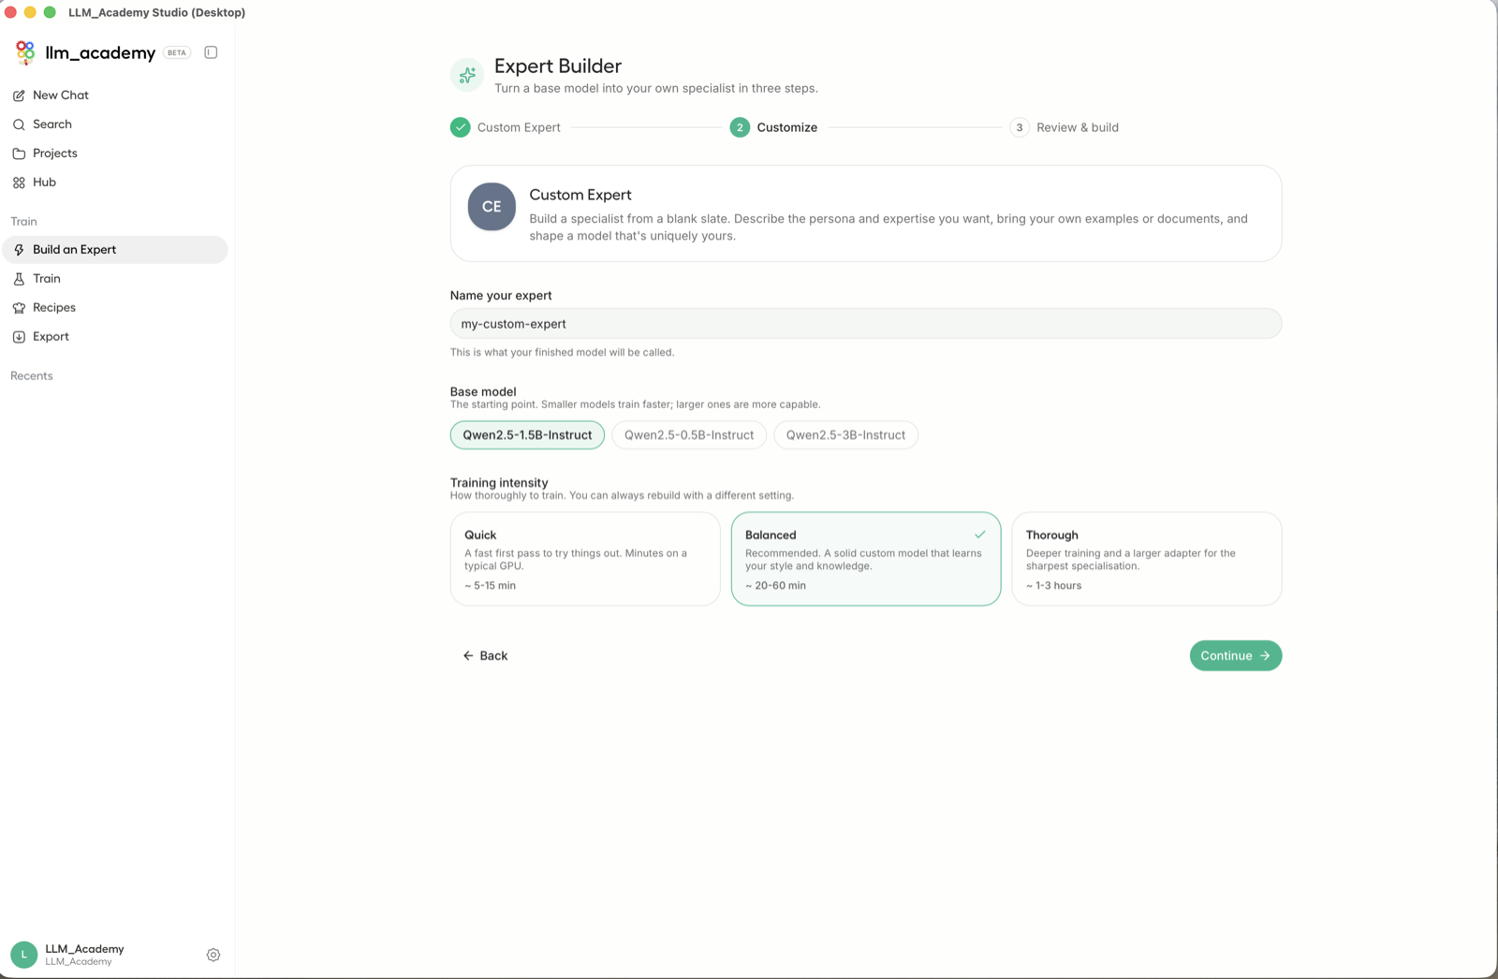The width and height of the screenshot is (1498, 979).
Task: Click the Expert Builder heading
Action: (558, 66)
